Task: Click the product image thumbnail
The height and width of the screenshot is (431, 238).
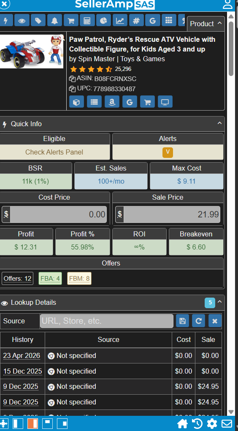Action: tap(31, 52)
